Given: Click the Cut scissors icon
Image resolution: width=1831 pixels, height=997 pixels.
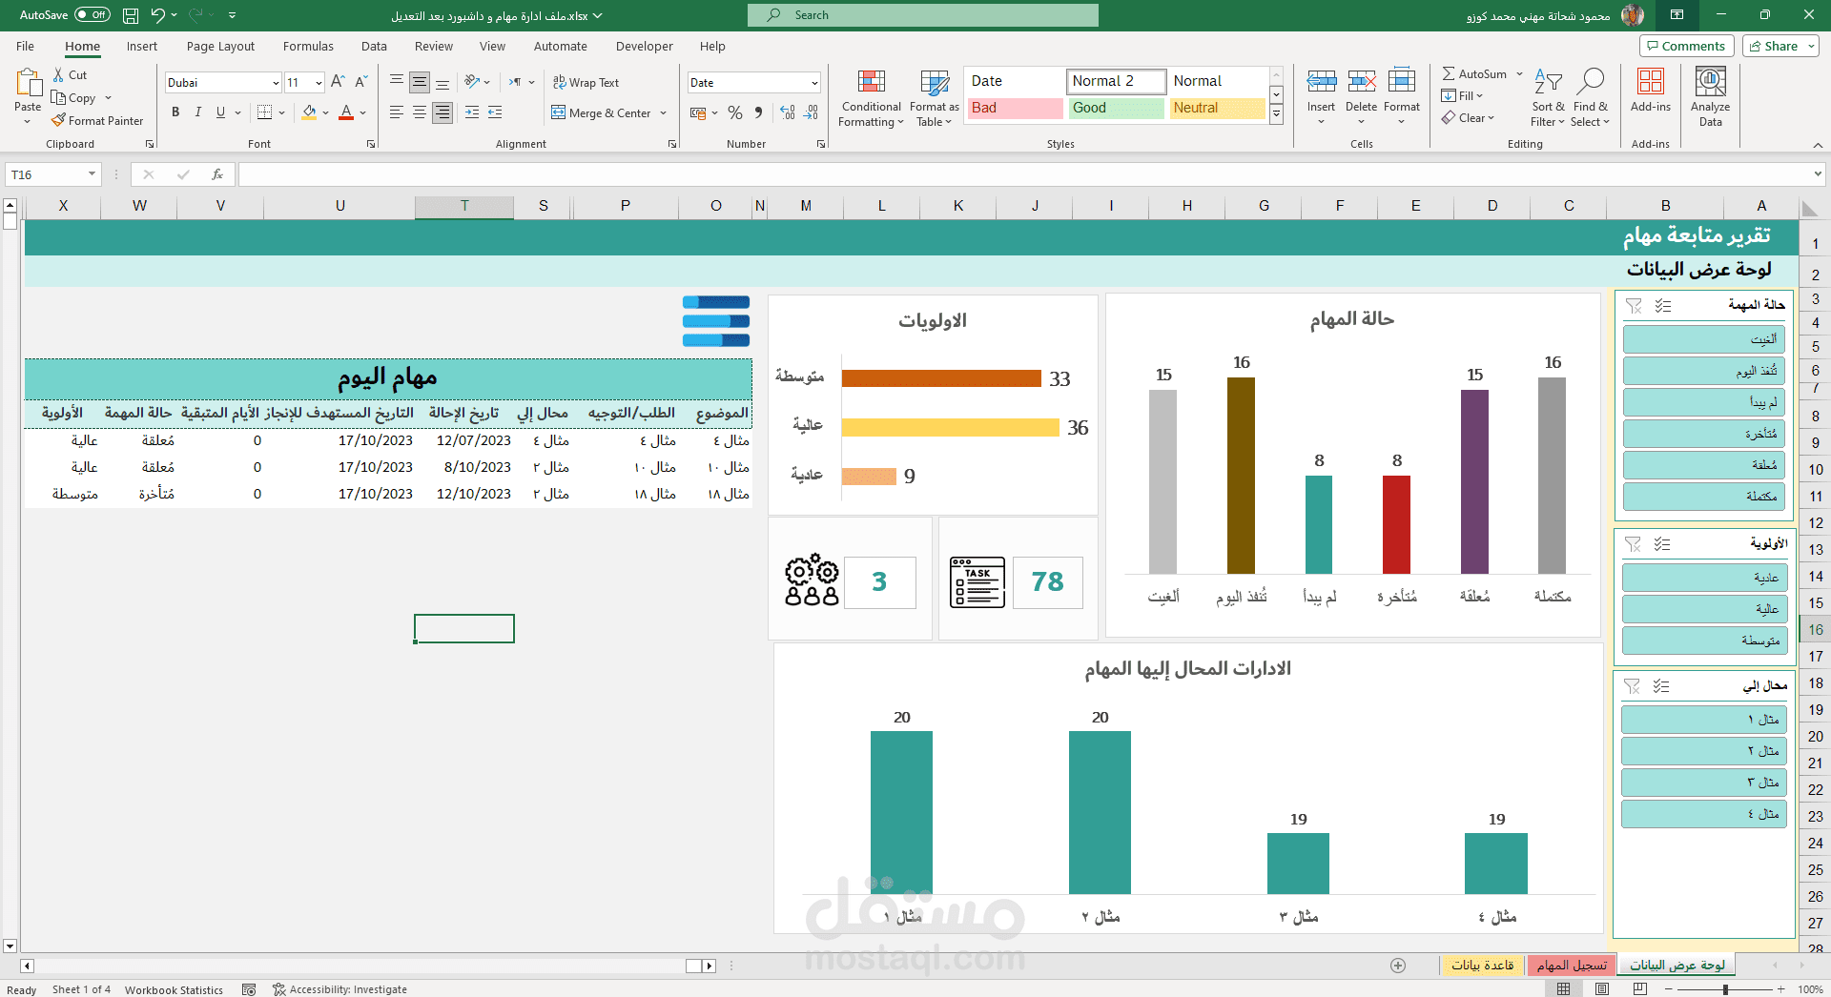Looking at the screenshot, I should [x=58, y=74].
